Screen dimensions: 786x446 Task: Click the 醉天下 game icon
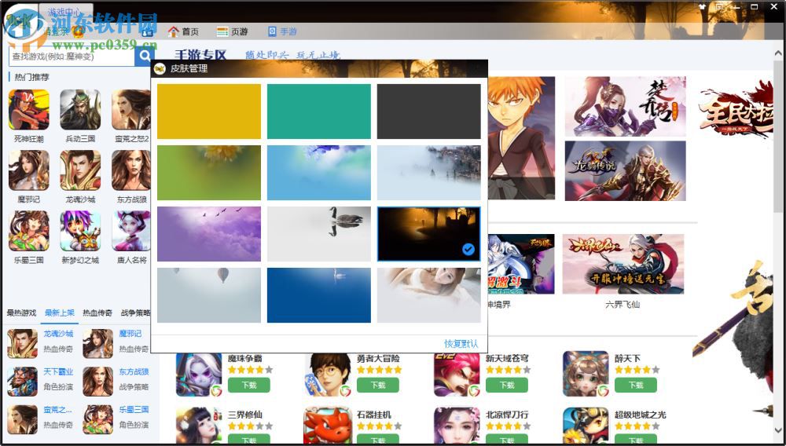[586, 374]
